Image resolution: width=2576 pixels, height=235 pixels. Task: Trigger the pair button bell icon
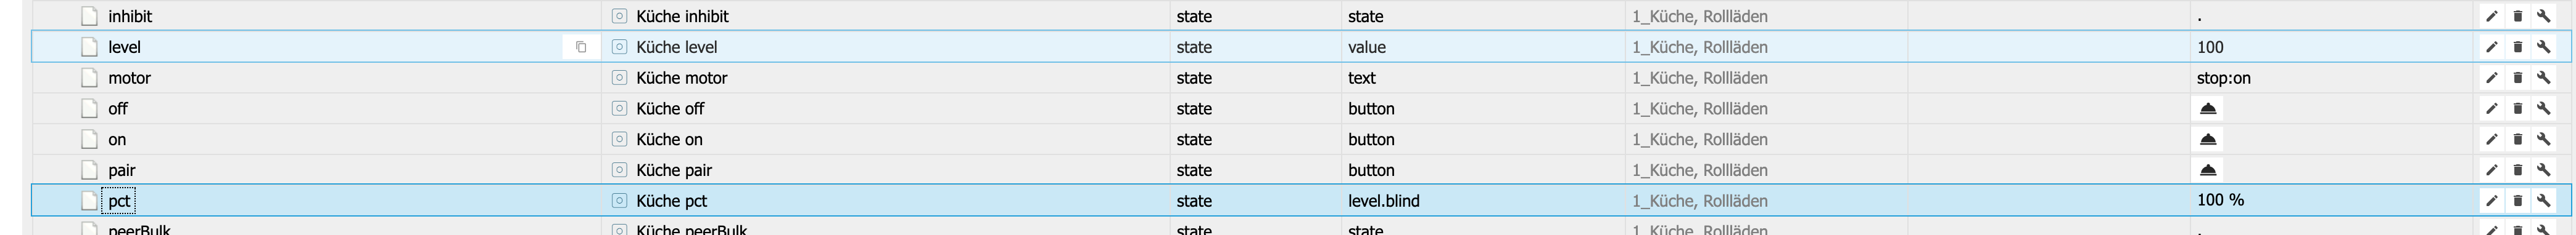2208,170
